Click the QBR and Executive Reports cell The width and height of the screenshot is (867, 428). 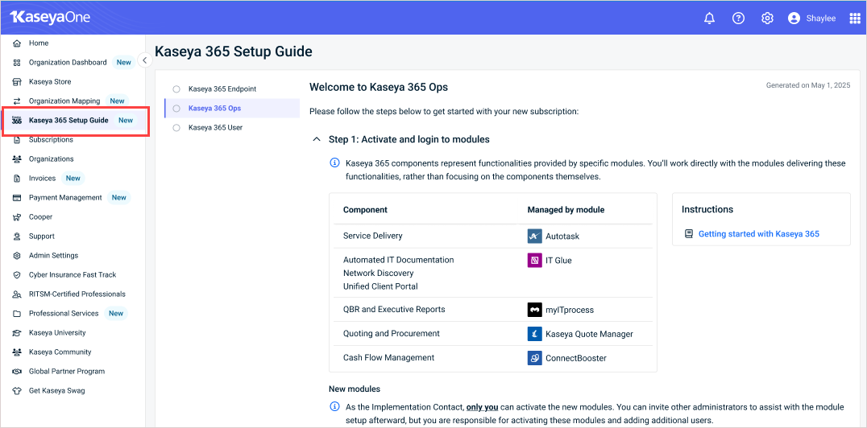click(394, 309)
